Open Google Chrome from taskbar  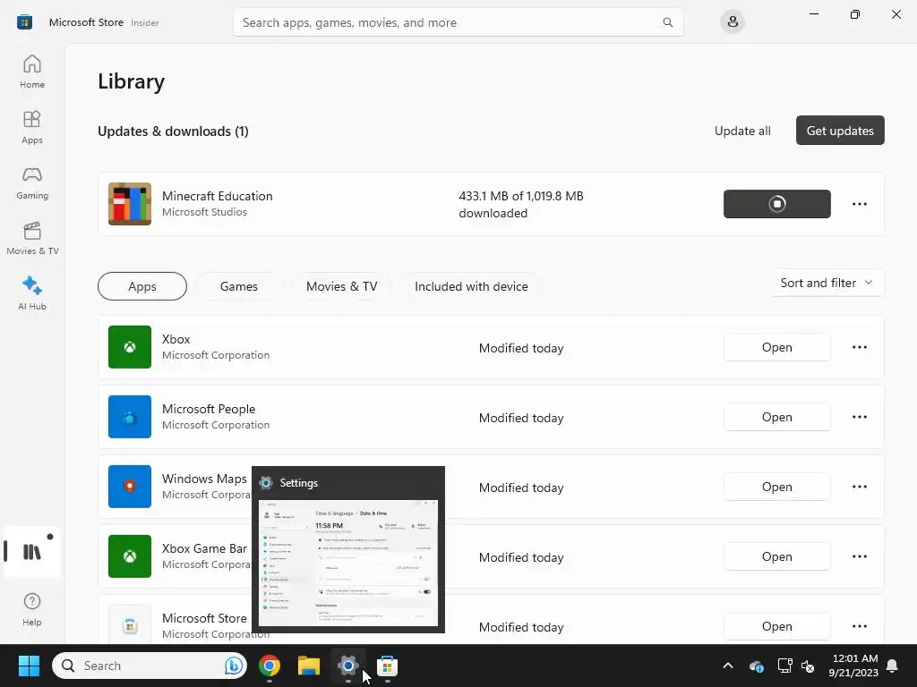pyautogui.click(x=270, y=666)
